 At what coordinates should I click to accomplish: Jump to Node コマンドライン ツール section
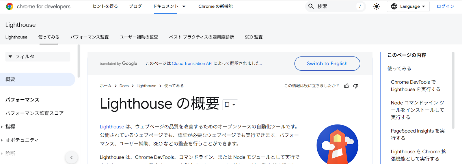tap(418, 110)
